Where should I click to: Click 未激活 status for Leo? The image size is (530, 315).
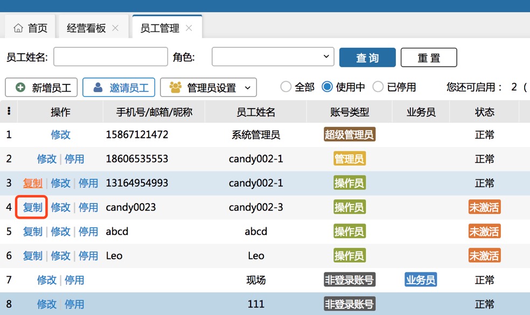coord(484,256)
